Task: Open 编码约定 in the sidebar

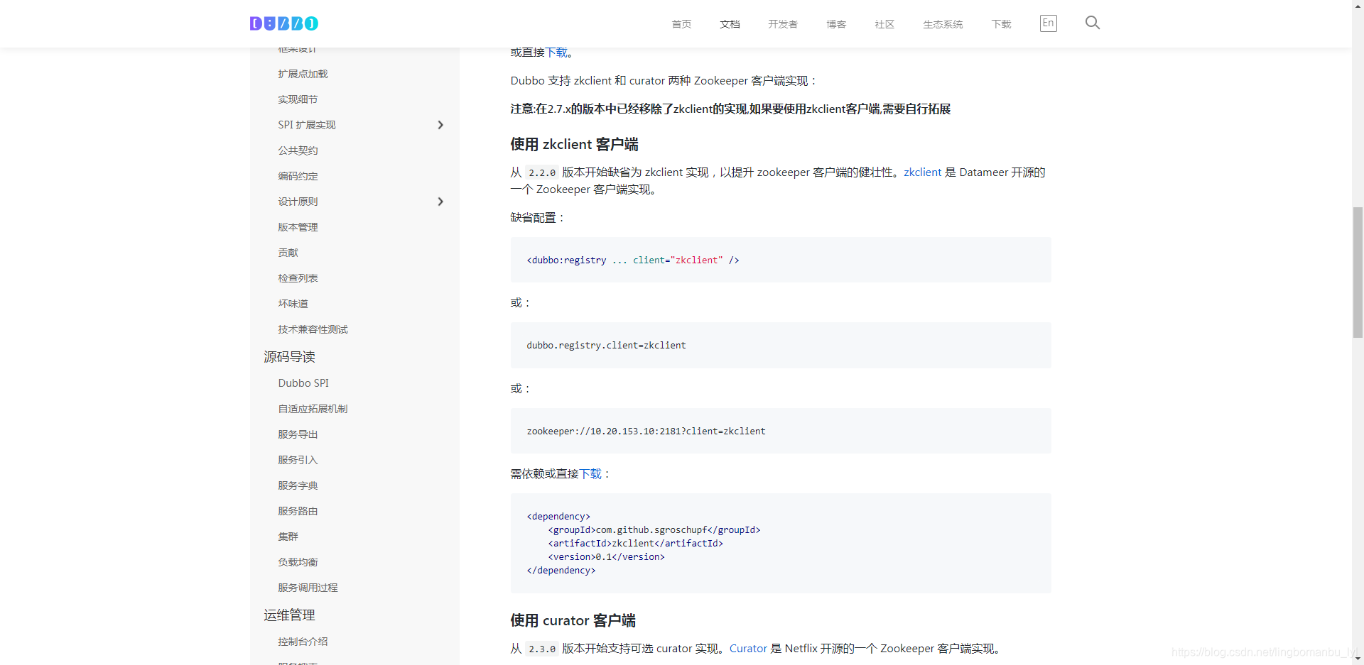Action: pyautogui.click(x=298, y=176)
